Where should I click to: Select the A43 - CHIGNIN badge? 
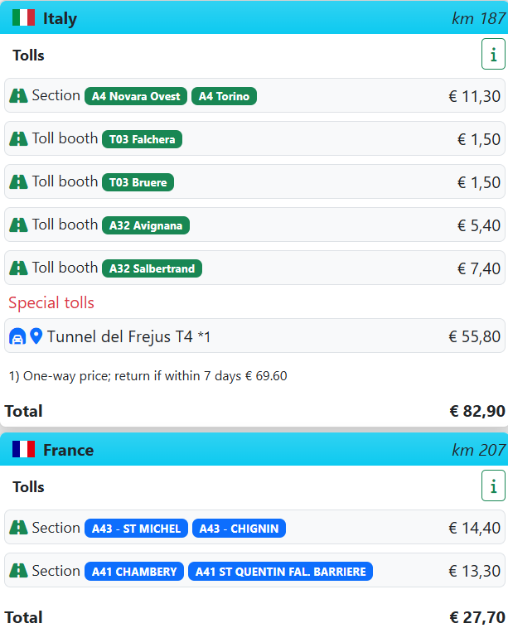pyautogui.click(x=239, y=529)
